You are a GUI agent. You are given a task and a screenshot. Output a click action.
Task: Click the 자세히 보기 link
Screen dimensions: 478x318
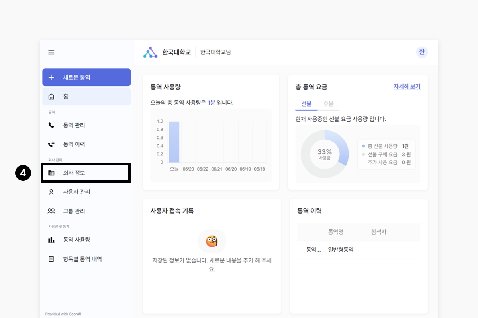[407, 87]
